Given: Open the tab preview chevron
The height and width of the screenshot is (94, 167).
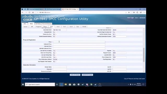Looking at the screenshot, I should click(x=83, y=9).
